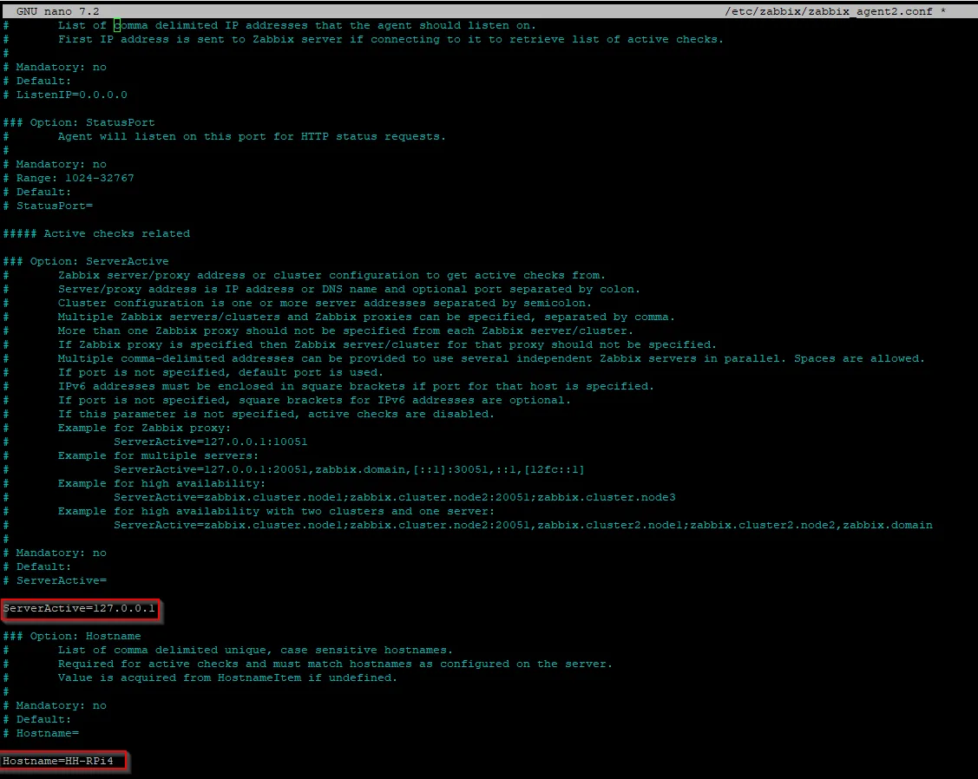Click the example value "ServerActive=127.0.0.1:10051"
Viewport: 978px width, 779px height.
[210, 442]
